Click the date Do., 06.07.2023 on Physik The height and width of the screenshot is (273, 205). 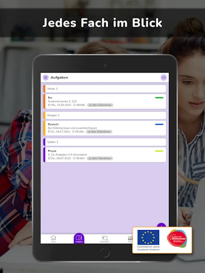coord(59,158)
